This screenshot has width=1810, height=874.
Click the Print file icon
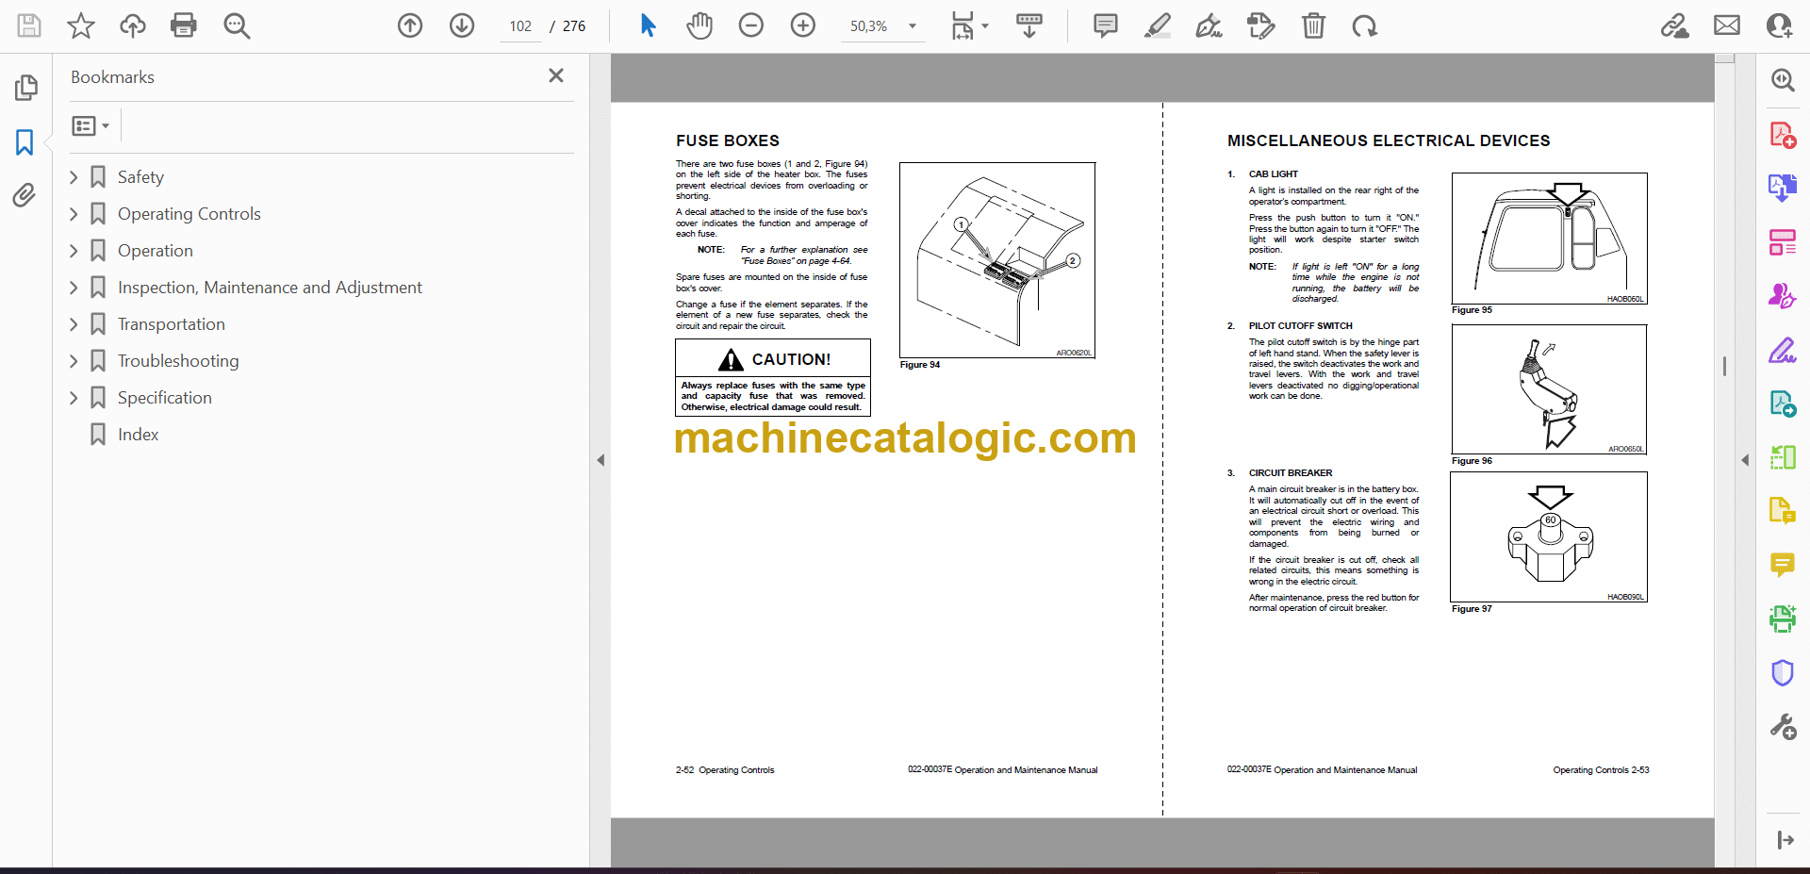[184, 25]
